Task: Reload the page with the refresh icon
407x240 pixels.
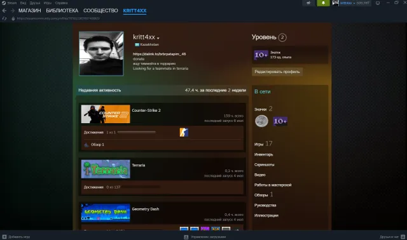Action: tap(4, 18)
